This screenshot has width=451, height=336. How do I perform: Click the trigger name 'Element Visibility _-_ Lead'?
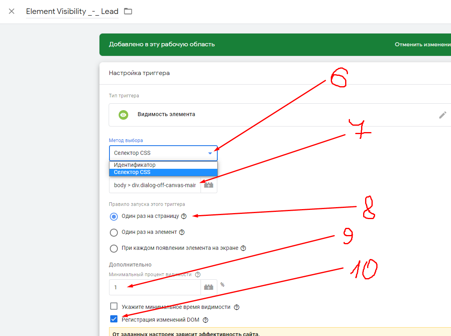click(72, 11)
